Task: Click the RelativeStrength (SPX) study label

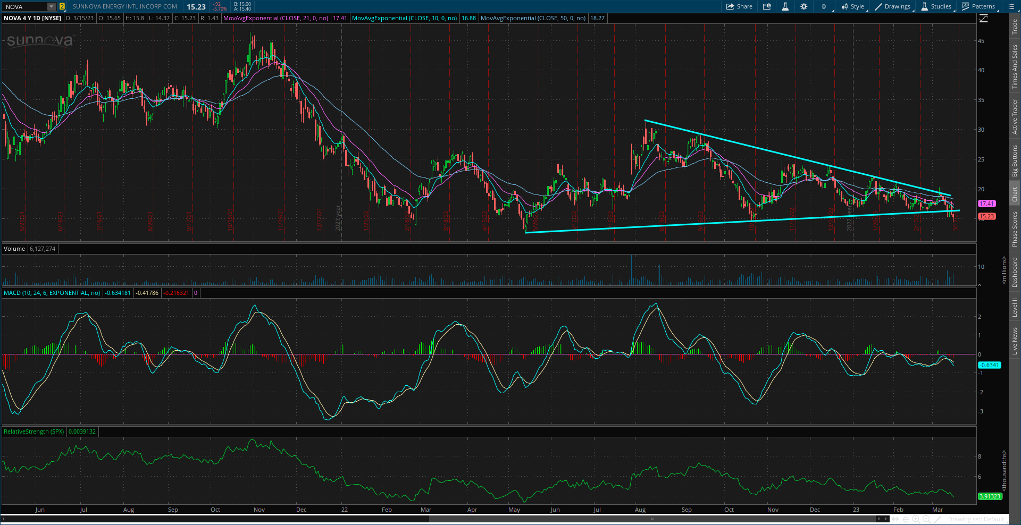Action: (x=34, y=431)
